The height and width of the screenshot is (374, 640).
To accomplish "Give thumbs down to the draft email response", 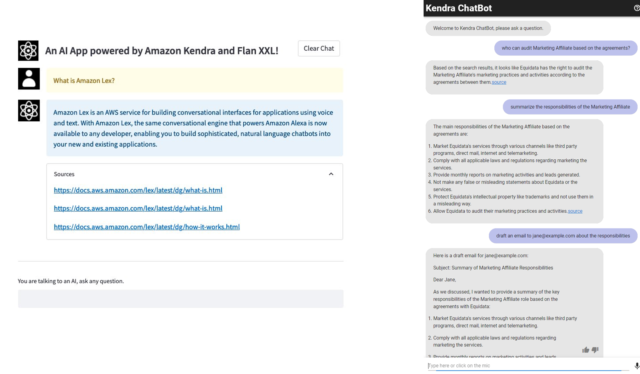I will 595,350.
